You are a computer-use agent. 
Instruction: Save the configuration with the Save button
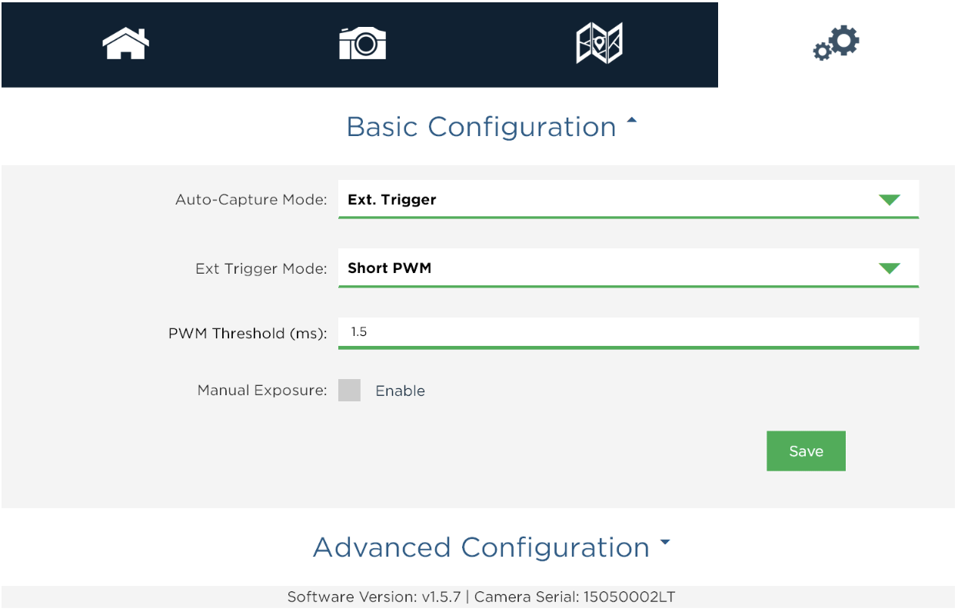pyautogui.click(x=806, y=451)
